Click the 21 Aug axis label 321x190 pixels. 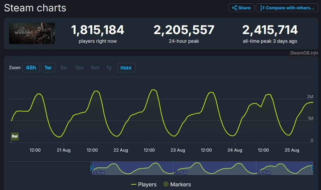click(x=64, y=150)
